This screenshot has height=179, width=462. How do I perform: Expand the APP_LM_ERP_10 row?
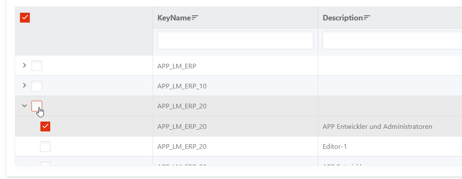click(25, 85)
